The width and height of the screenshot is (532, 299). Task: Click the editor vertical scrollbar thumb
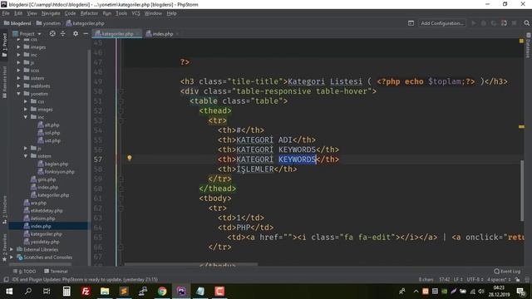coord(522,190)
